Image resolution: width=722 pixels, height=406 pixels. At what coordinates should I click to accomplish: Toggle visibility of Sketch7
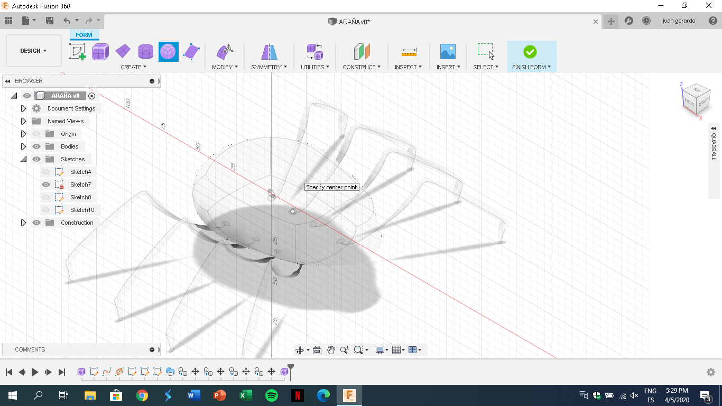(47, 184)
